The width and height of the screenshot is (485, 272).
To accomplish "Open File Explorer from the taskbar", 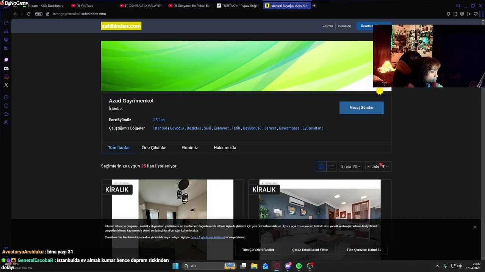I will coord(254,266).
